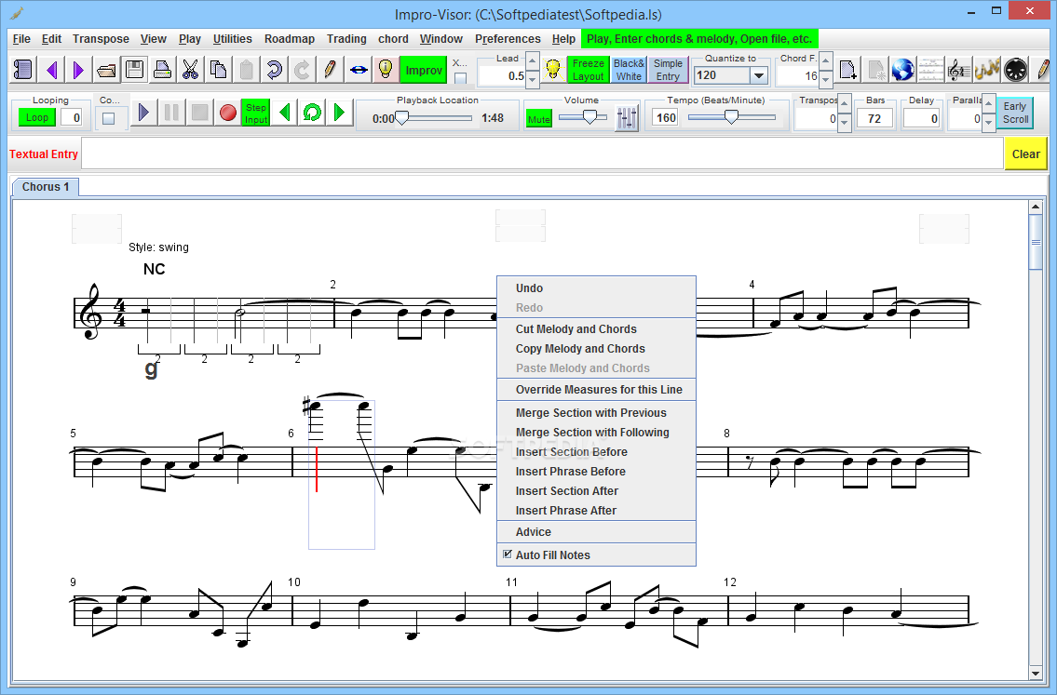The height and width of the screenshot is (695, 1057).
Task: Stop playback with the square button
Action: [x=199, y=113]
